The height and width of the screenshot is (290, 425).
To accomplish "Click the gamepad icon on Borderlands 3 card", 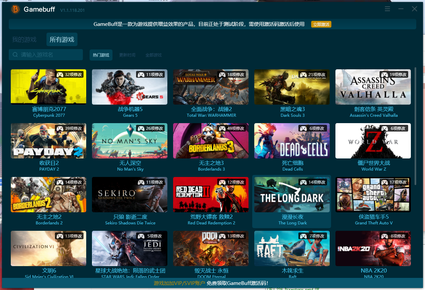I will coord(222,128).
